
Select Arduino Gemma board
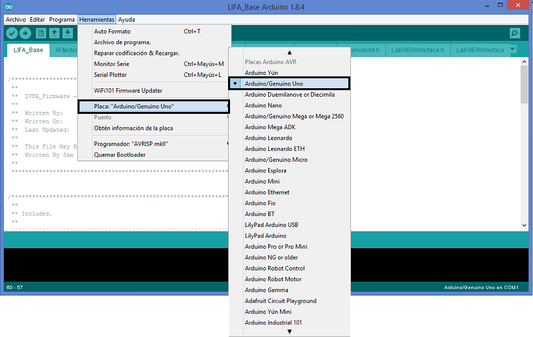[x=290, y=290]
